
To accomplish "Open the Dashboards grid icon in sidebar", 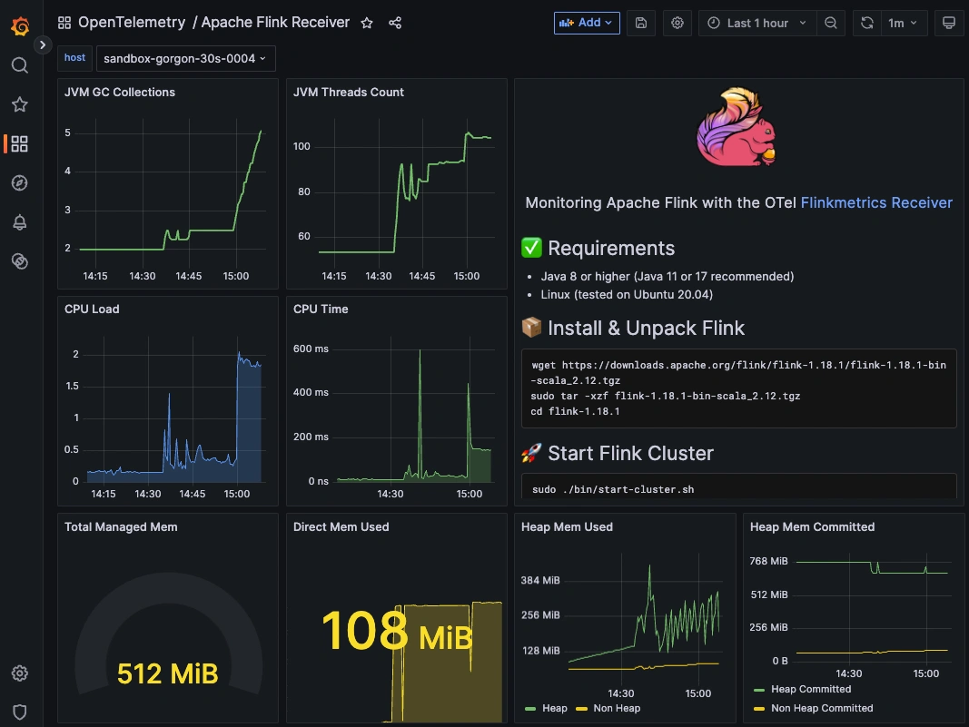I will (20, 144).
